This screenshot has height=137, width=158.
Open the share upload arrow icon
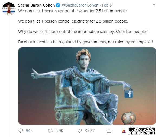coord(109,130)
